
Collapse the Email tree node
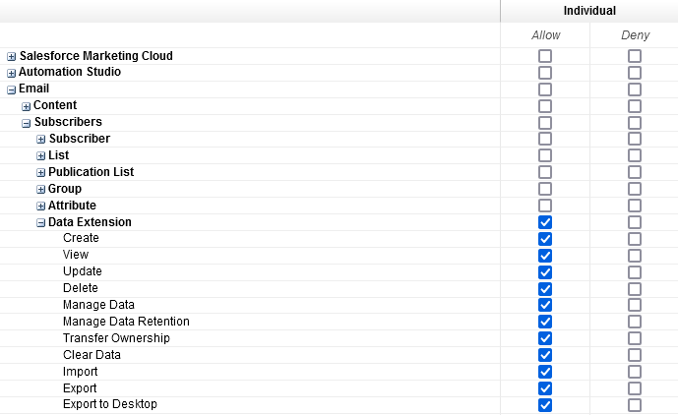[x=12, y=89]
